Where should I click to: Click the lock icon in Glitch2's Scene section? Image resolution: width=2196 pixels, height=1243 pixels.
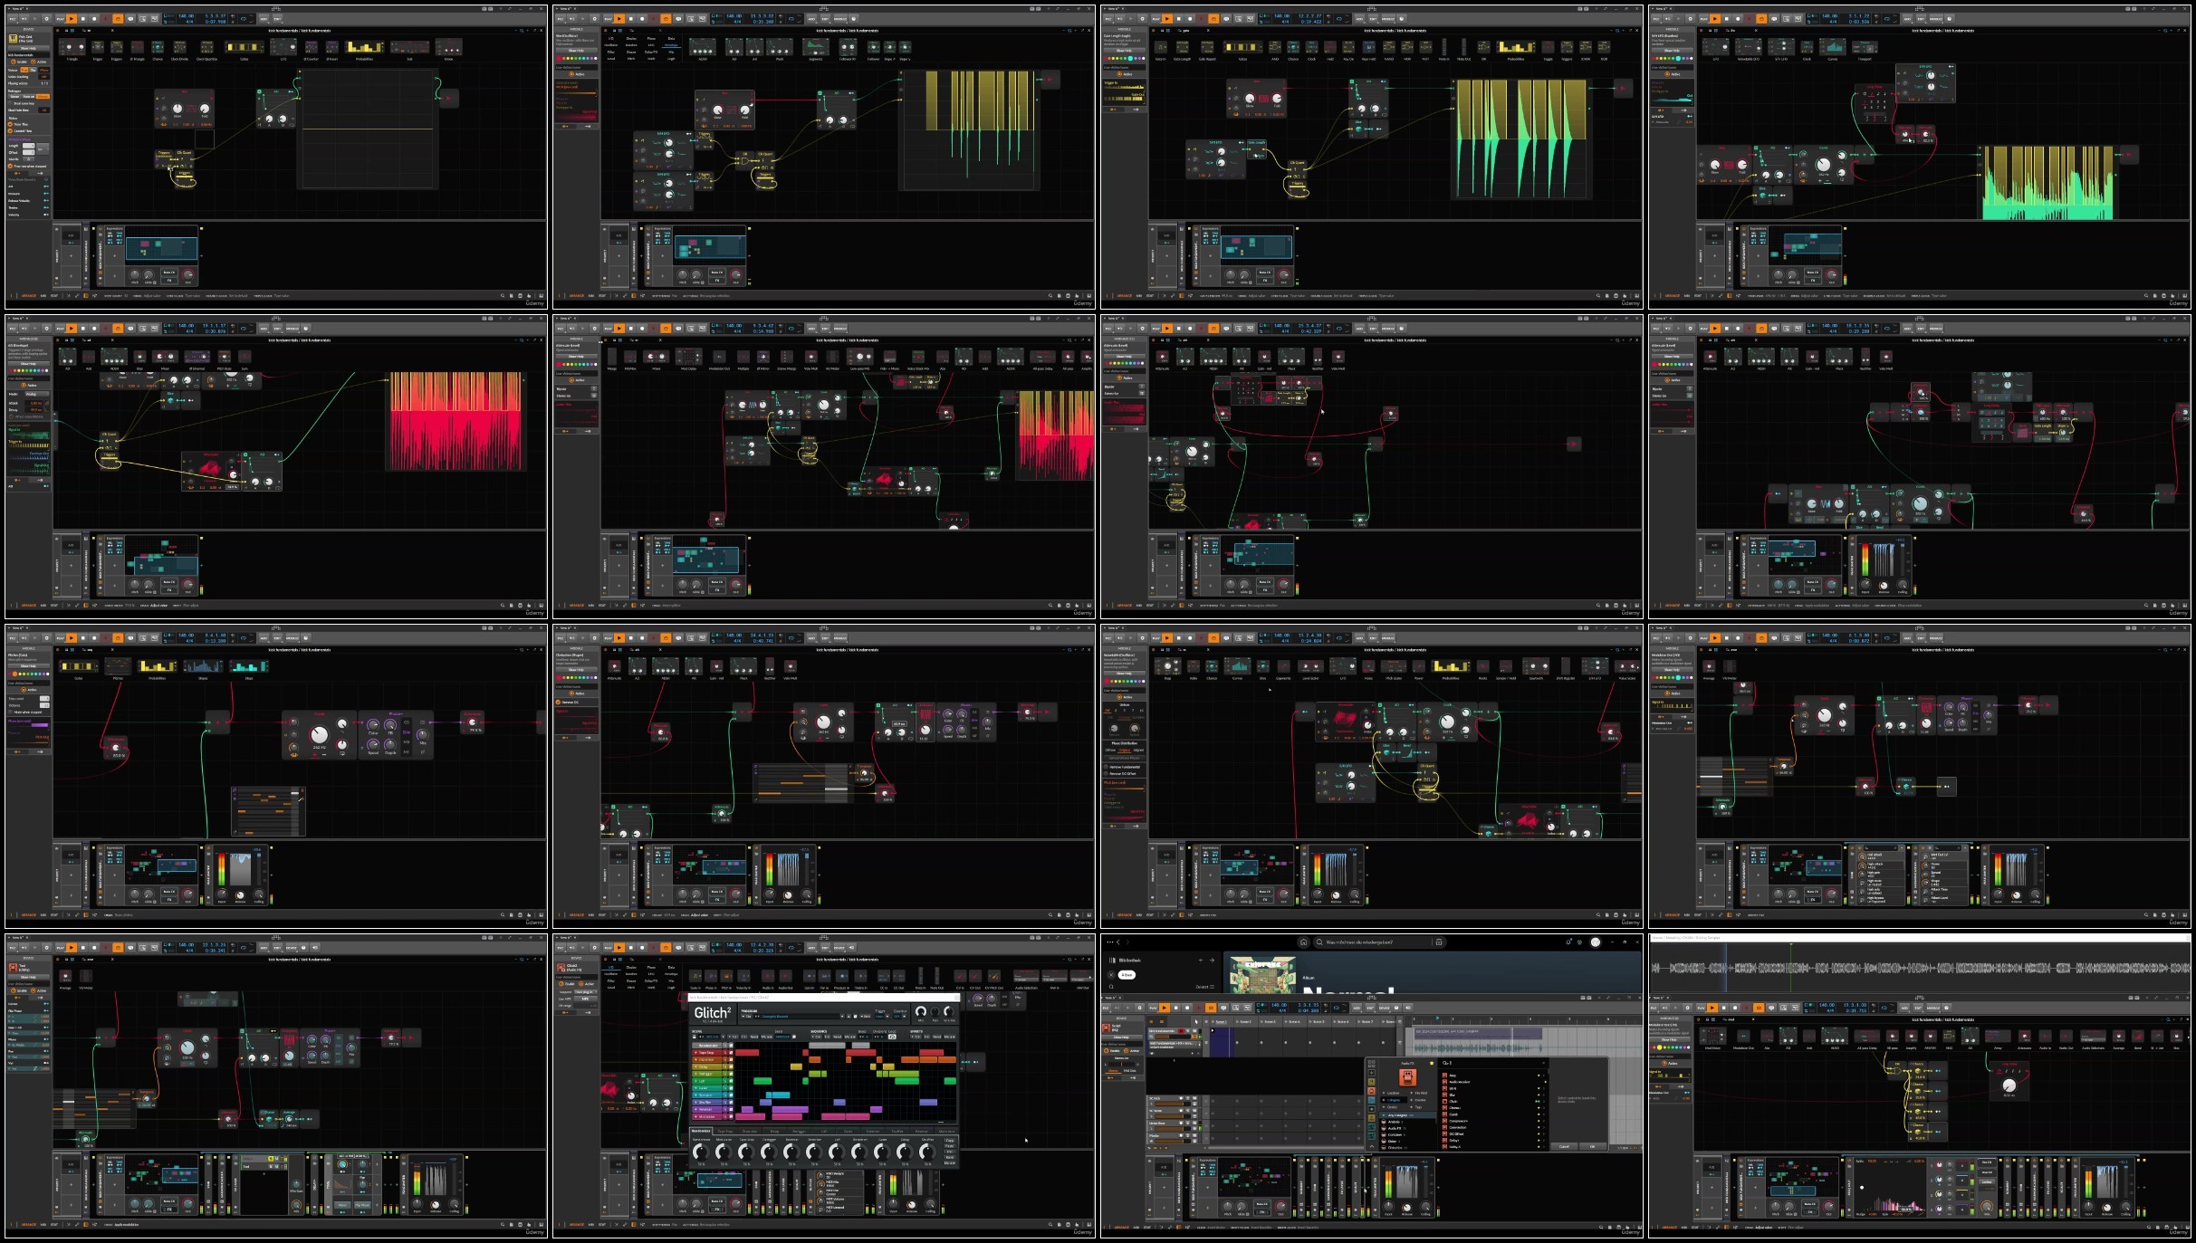(694, 1037)
